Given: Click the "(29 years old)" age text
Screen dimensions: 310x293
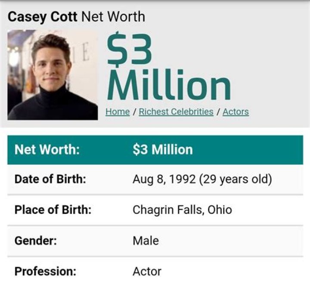Looking at the screenshot, I should (x=235, y=179).
